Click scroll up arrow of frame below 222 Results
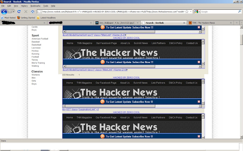Viewport: 243px width, 151px height. pos(203,81)
